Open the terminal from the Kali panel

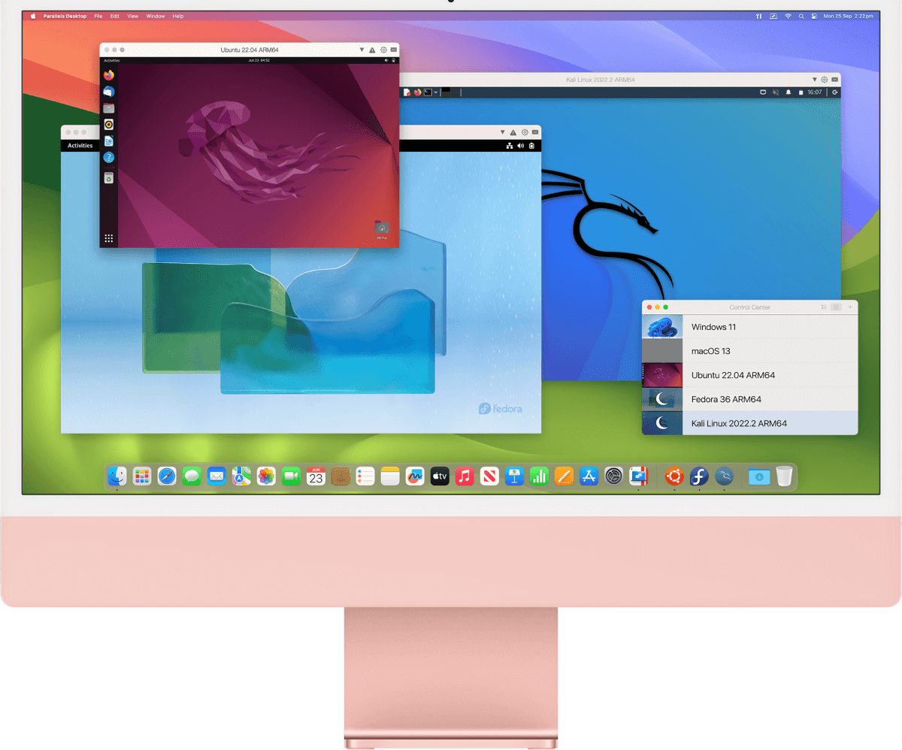pyautogui.click(x=428, y=92)
